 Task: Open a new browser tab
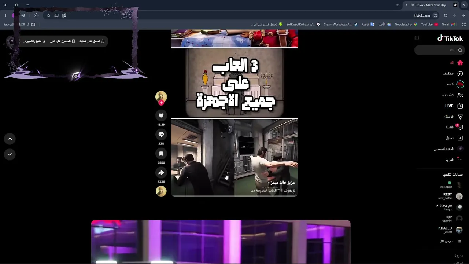point(398,5)
